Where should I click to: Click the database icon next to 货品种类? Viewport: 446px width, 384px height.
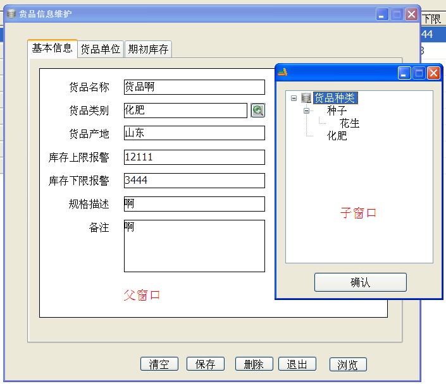point(307,98)
